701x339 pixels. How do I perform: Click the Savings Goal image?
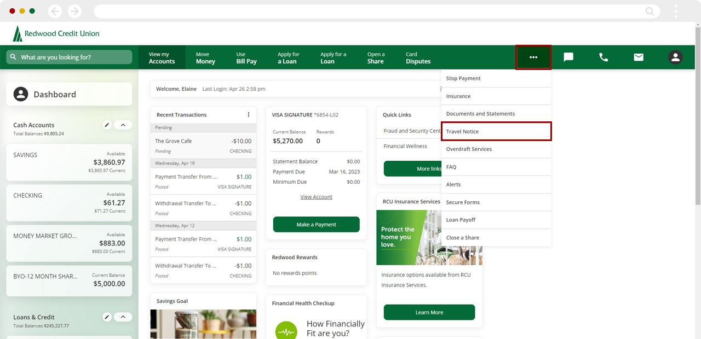click(x=203, y=324)
